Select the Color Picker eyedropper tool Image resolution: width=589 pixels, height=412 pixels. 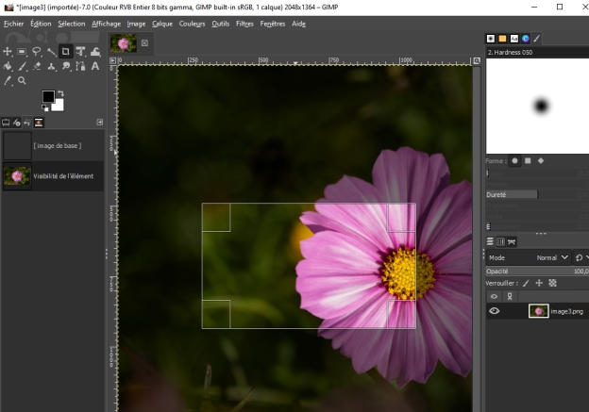click(8, 81)
